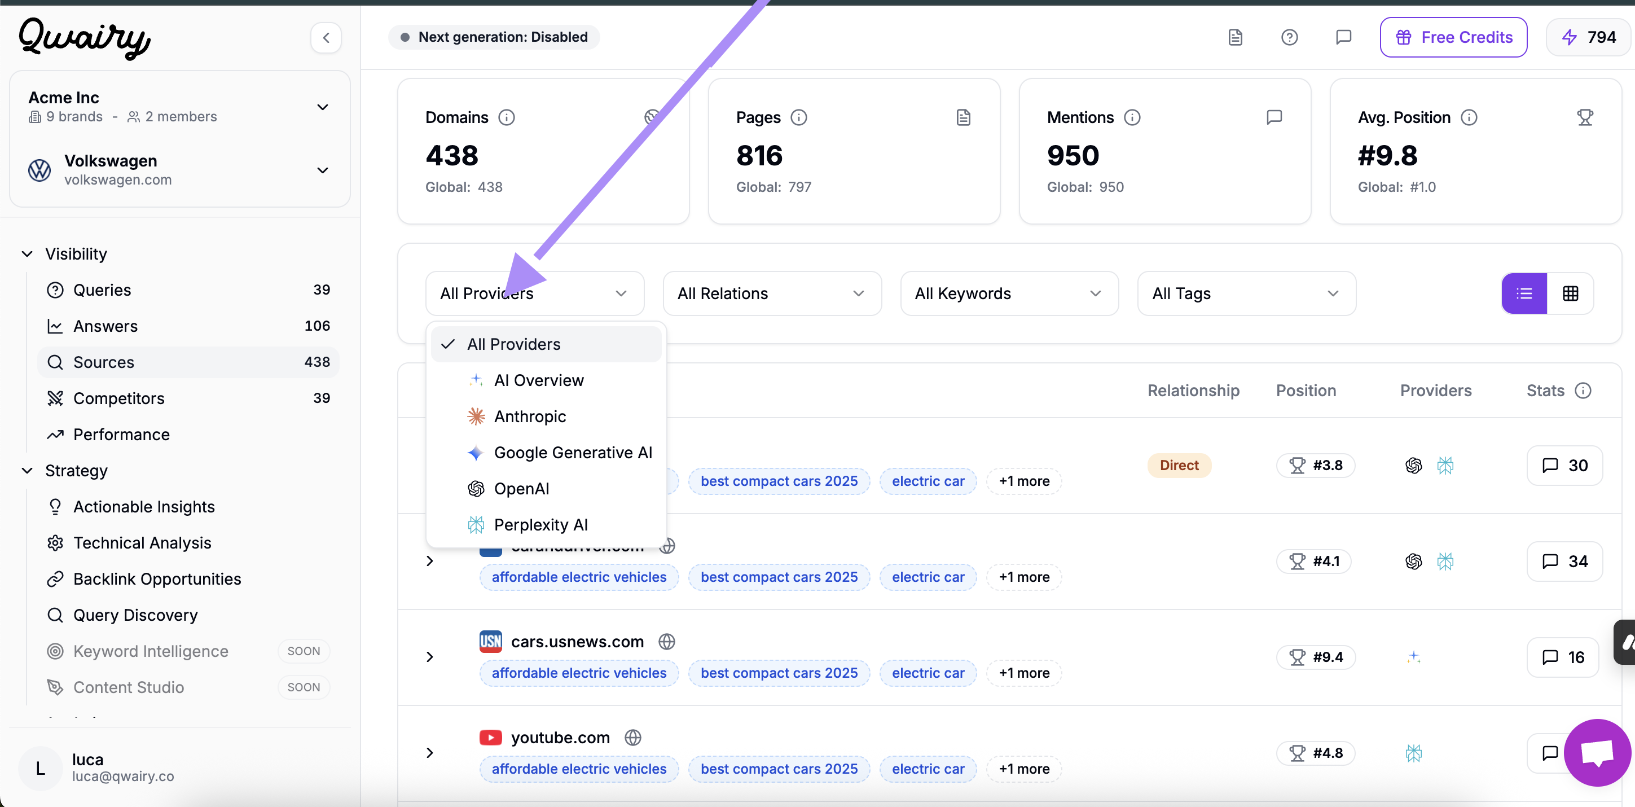Image resolution: width=1635 pixels, height=807 pixels.
Task: Click 'best compact cars 2025' tag in cars.usnews.com row
Action: [x=779, y=673]
